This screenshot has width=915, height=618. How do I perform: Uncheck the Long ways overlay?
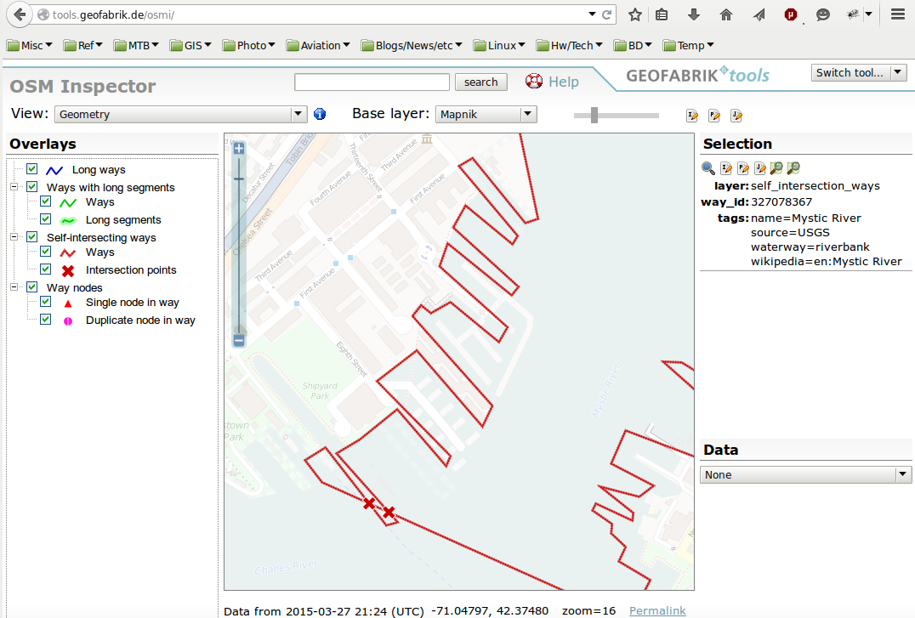click(x=32, y=169)
